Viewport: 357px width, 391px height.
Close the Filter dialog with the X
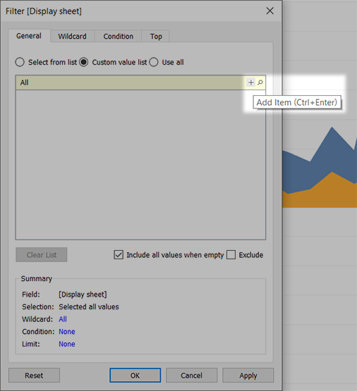point(270,11)
